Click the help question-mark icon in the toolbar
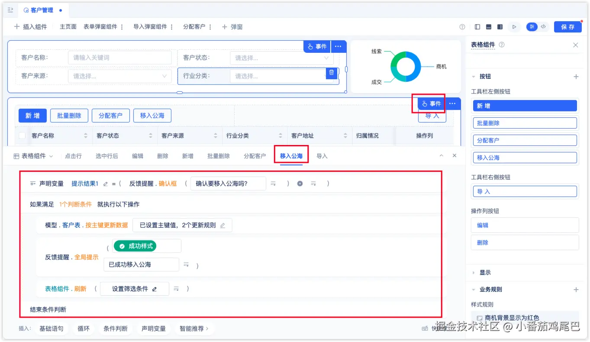The height and width of the screenshot is (342, 590). coord(462,27)
